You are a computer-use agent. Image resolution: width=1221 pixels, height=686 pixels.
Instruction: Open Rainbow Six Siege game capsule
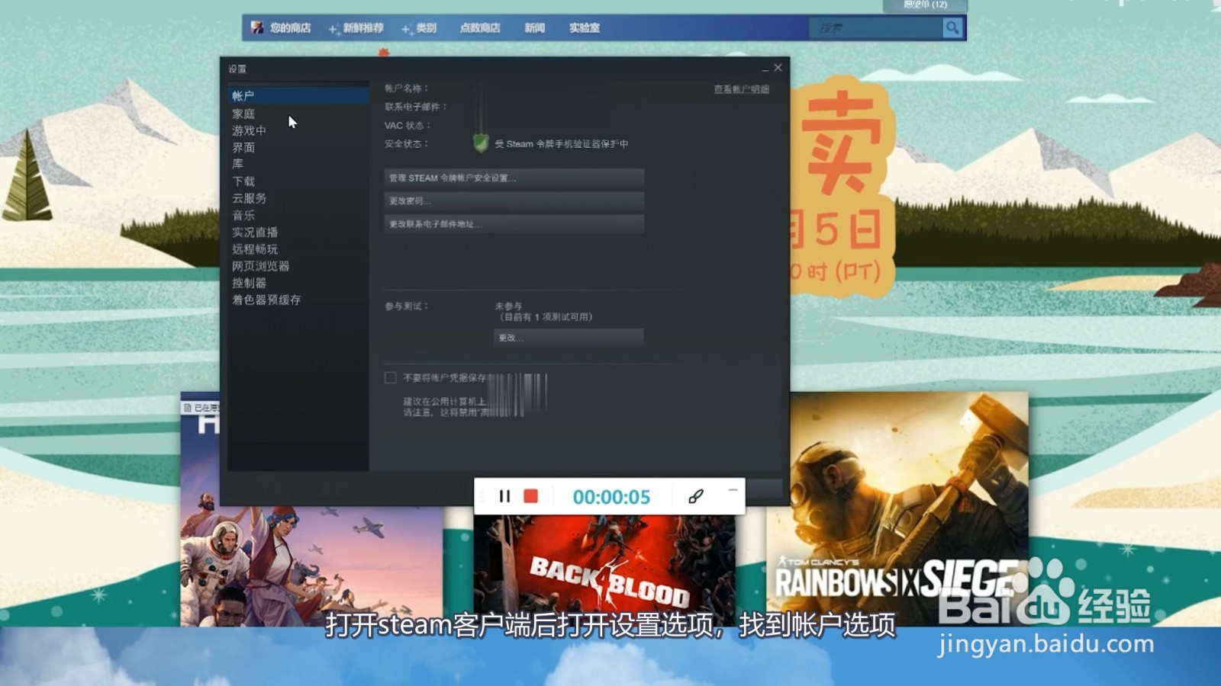[897, 509]
